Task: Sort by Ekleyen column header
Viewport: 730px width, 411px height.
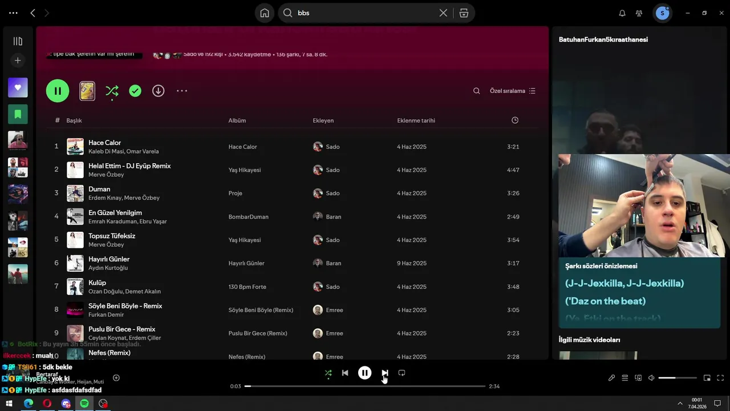Action: pyautogui.click(x=323, y=120)
